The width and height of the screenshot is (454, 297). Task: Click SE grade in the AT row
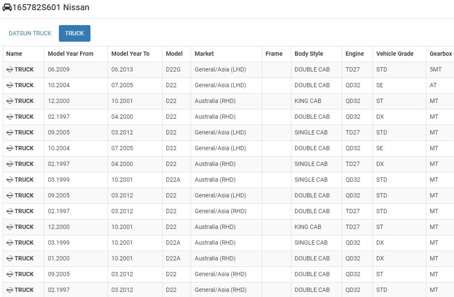(380, 85)
